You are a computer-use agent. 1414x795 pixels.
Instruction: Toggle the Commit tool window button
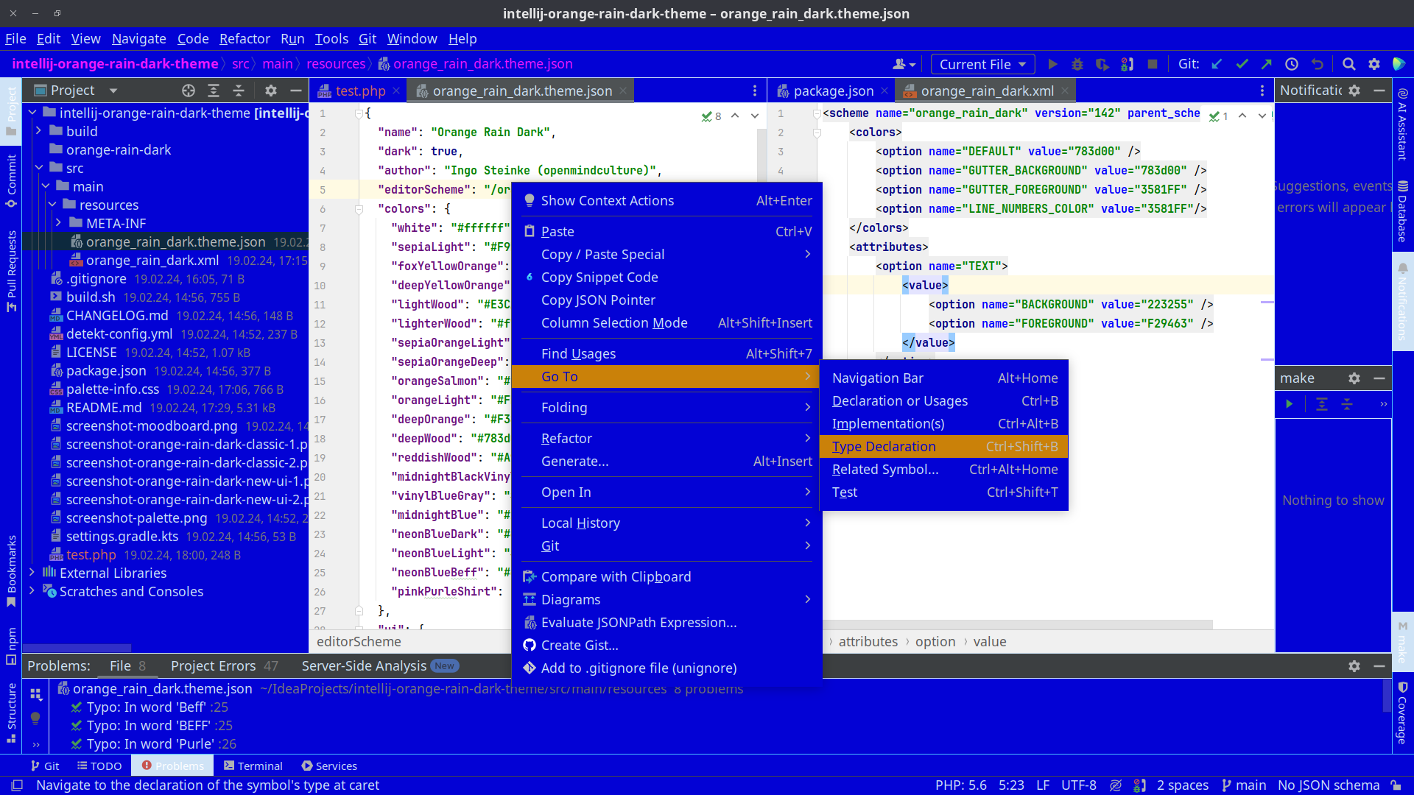pyautogui.click(x=11, y=180)
